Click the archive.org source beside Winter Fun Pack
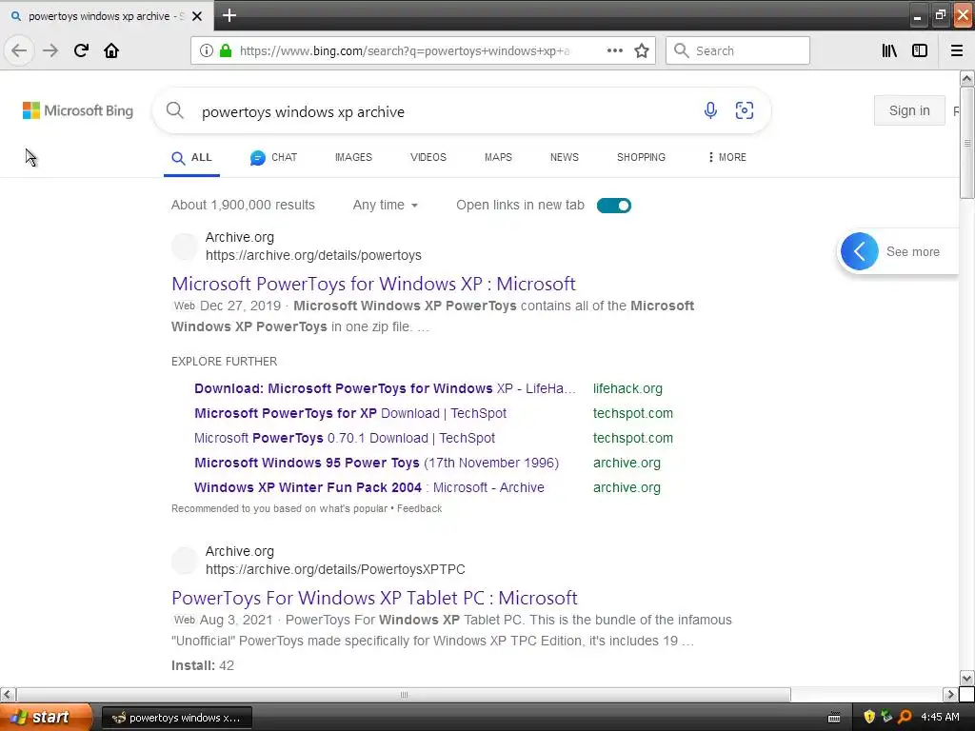 627,488
